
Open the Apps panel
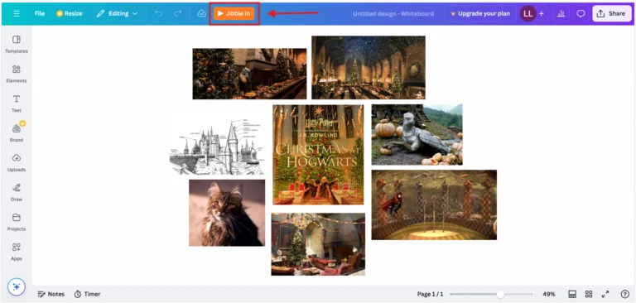click(x=17, y=252)
